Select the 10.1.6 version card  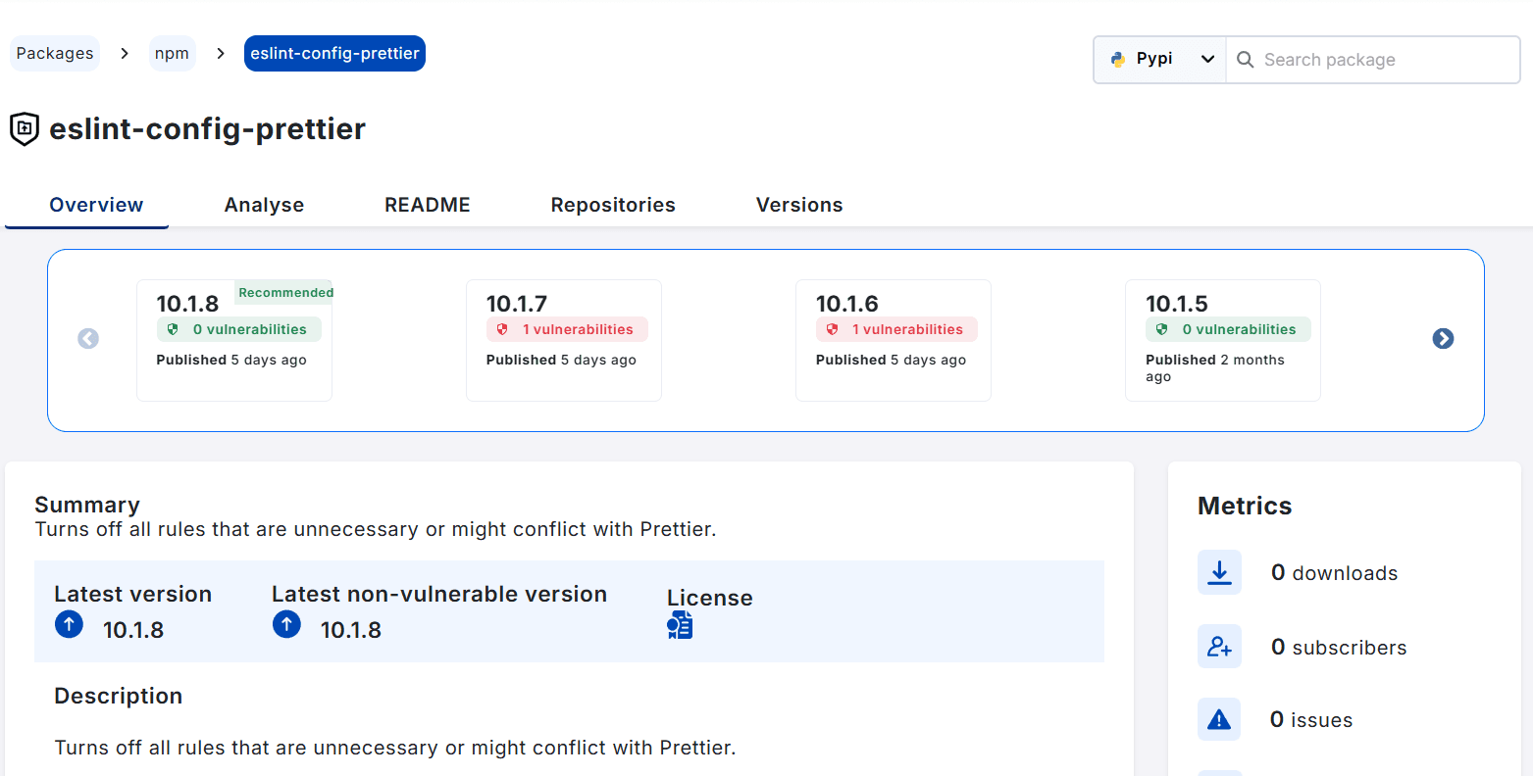point(894,340)
